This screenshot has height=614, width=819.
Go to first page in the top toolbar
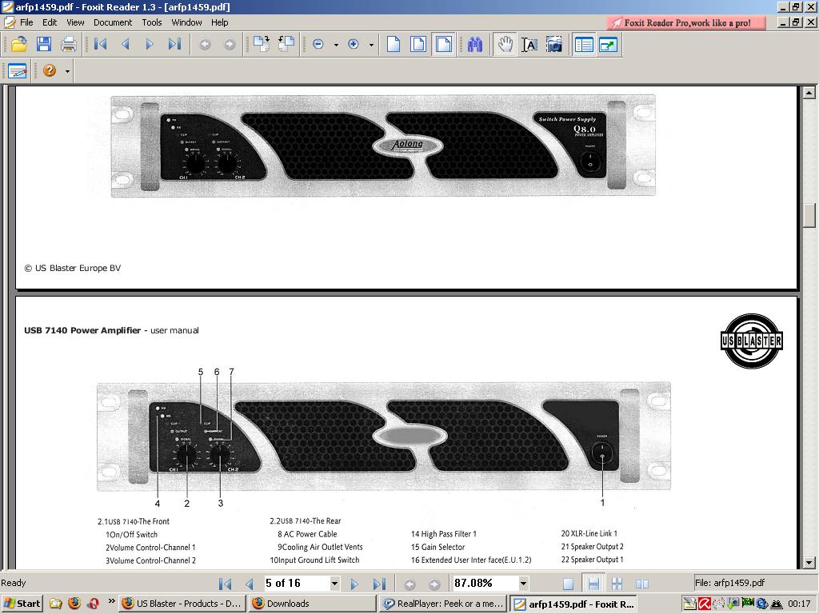pyautogui.click(x=100, y=45)
